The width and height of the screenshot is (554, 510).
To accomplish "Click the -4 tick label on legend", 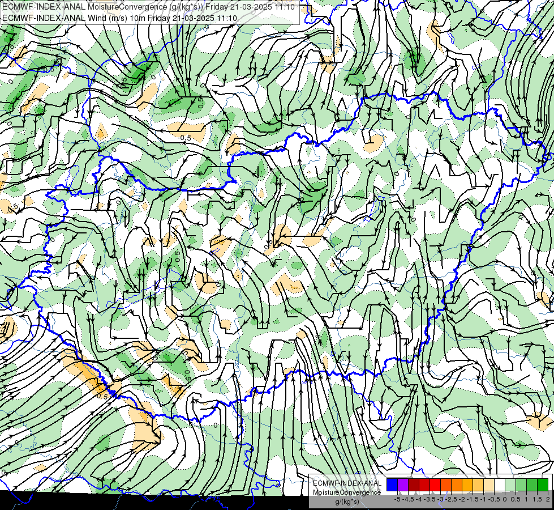I will [419, 499].
